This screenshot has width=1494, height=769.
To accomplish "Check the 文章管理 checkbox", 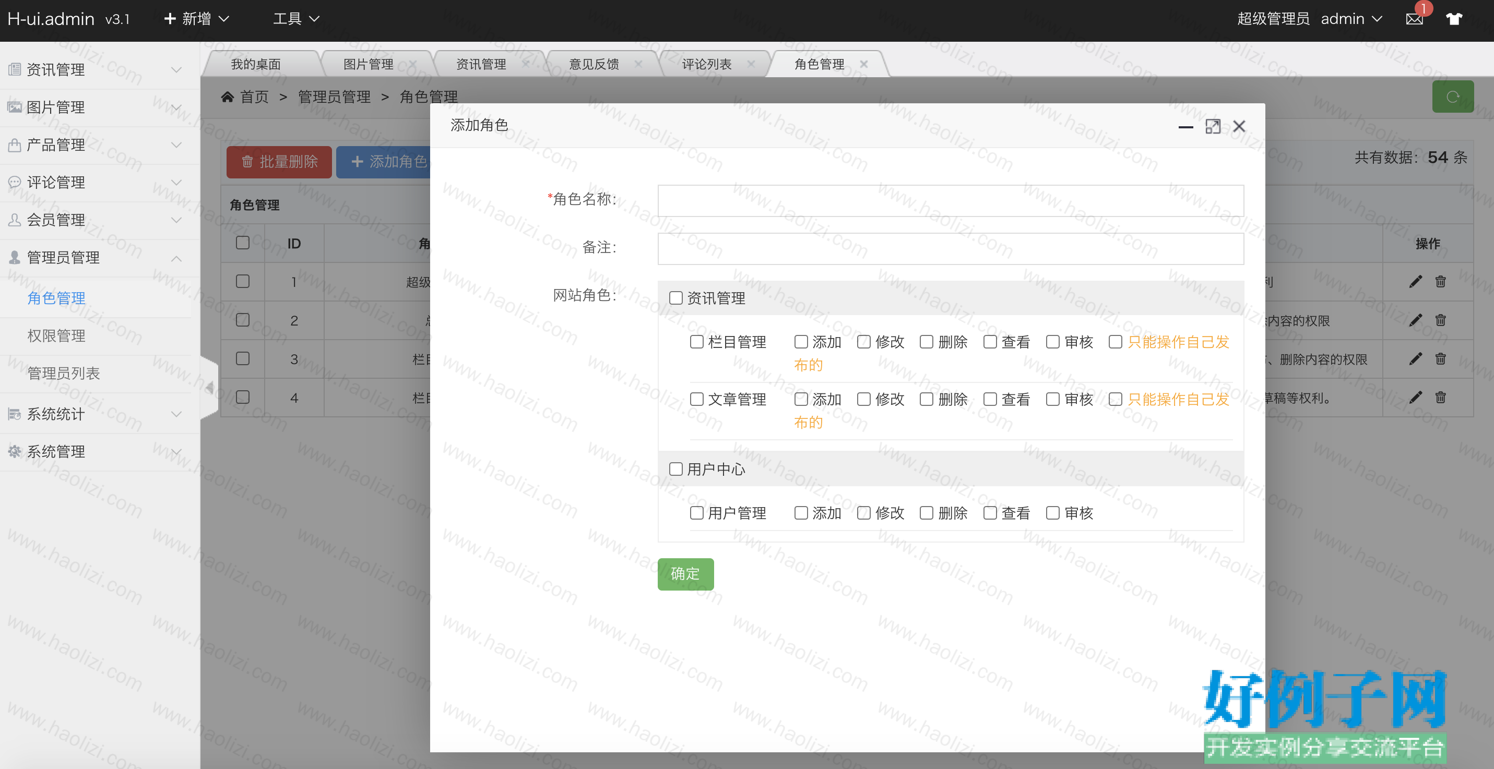I will click(x=696, y=399).
